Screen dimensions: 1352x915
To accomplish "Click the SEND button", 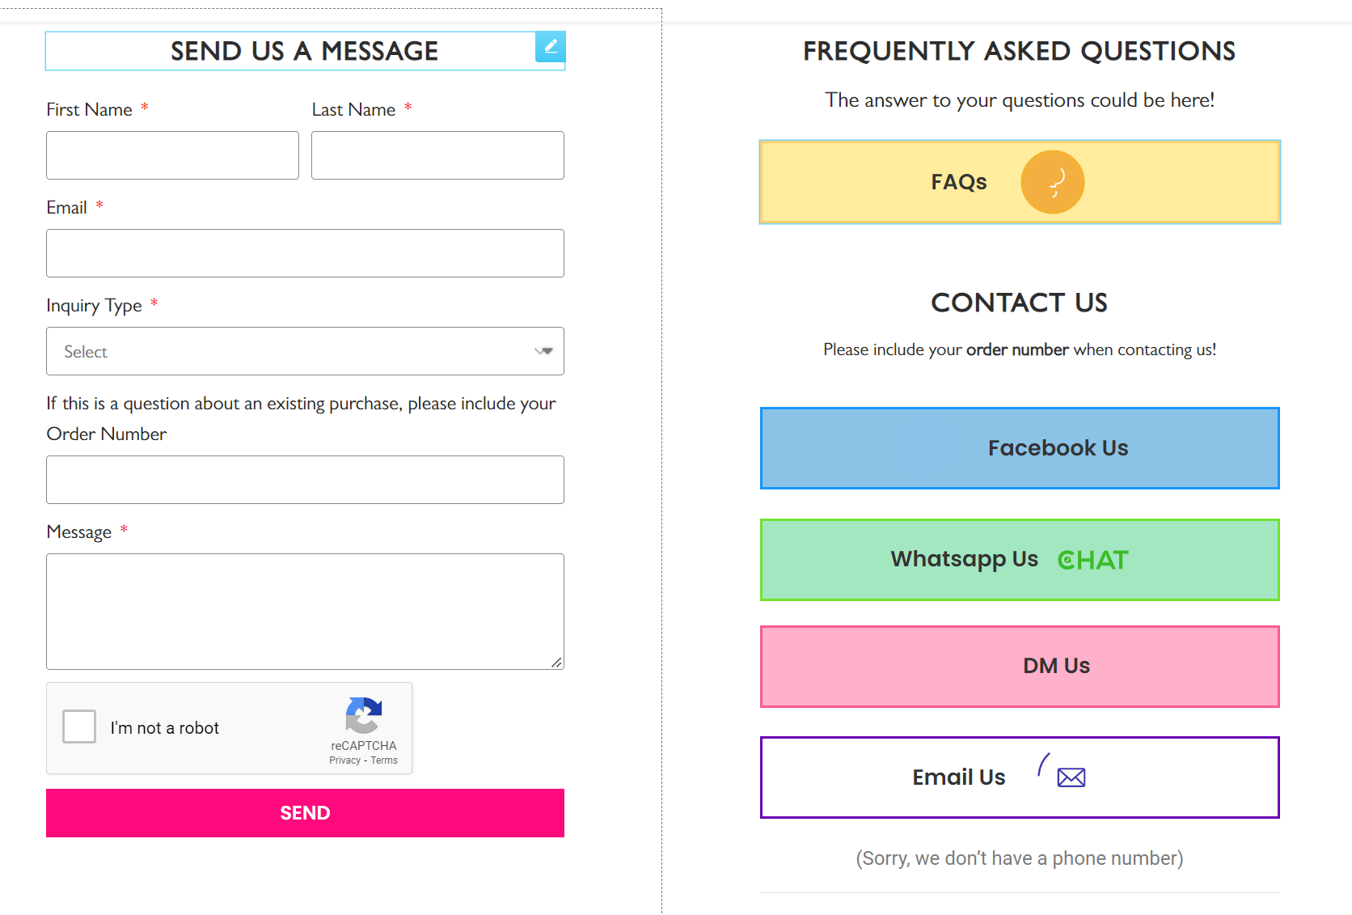I will click(x=305, y=813).
